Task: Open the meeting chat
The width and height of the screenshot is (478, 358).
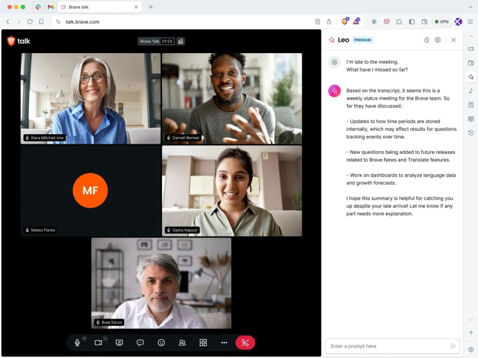Action: pyautogui.click(x=140, y=342)
